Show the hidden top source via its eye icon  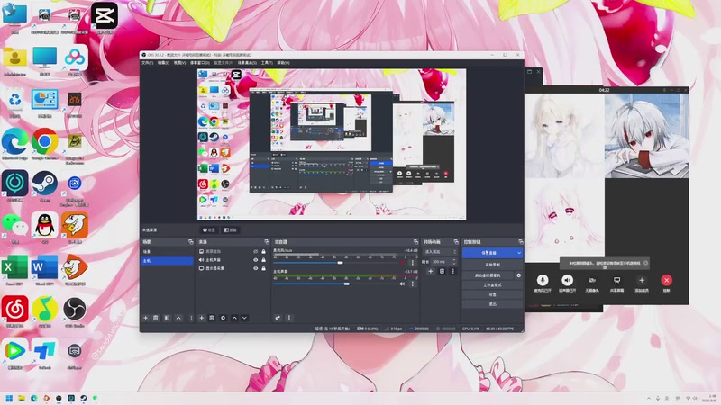click(256, 252)
